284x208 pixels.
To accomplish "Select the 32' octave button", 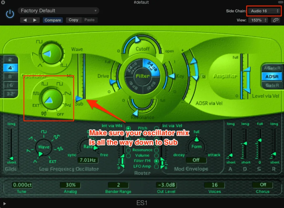I will [x=10, y=94].
